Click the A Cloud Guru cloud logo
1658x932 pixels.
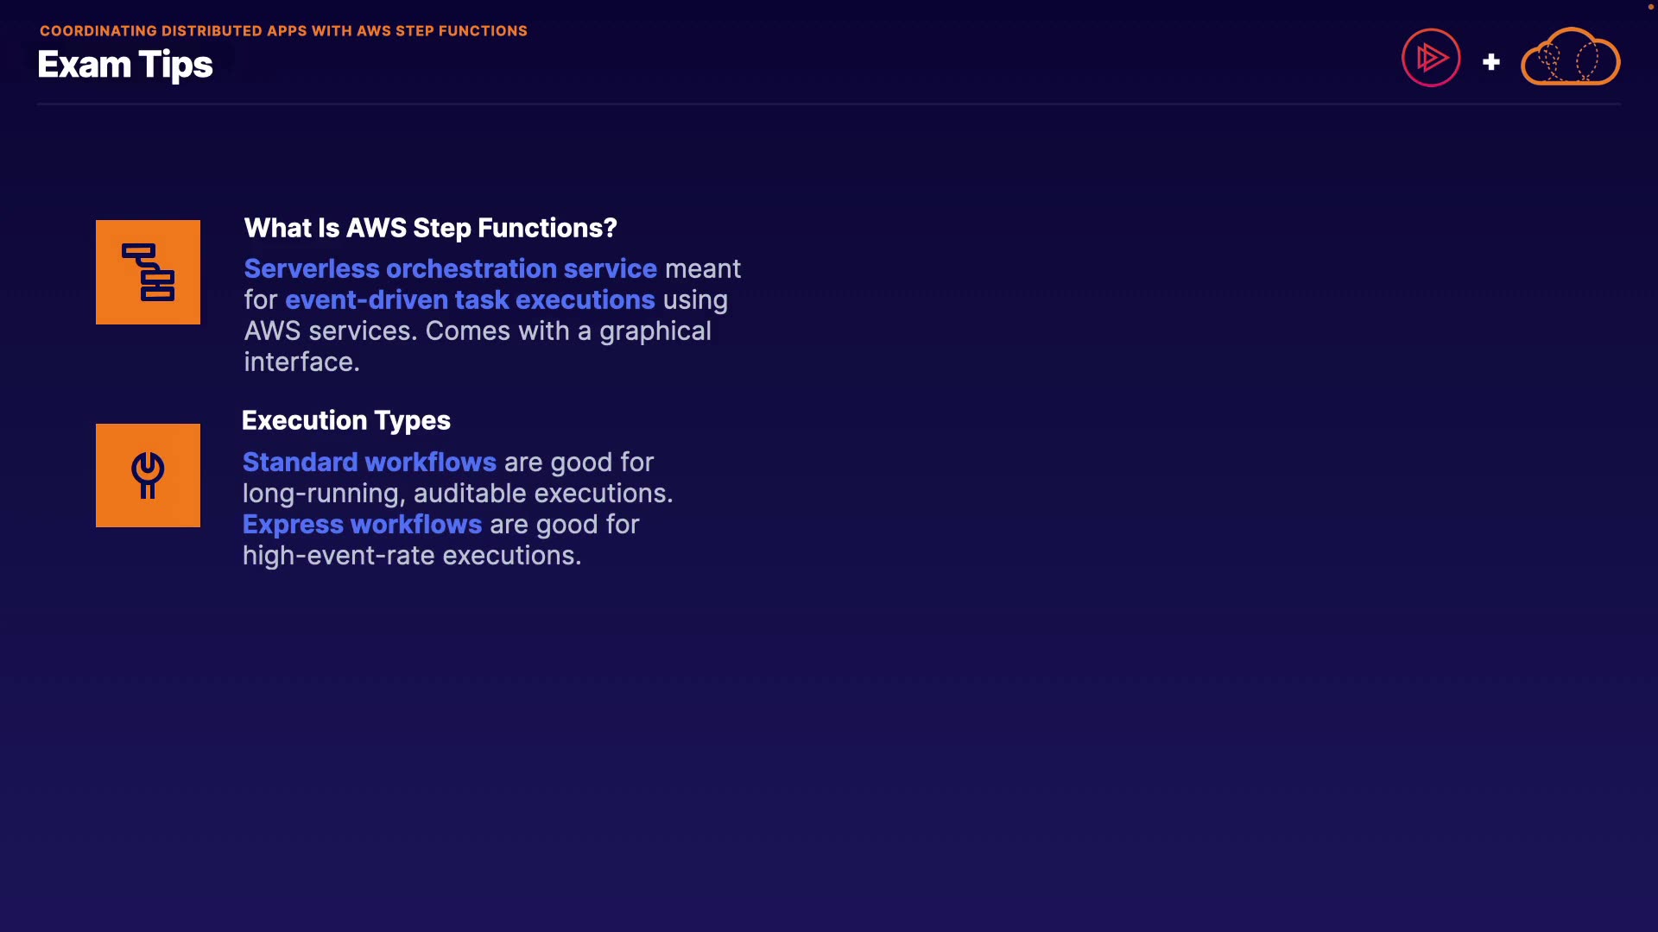pyautogui.click(x=1570, y=57)
